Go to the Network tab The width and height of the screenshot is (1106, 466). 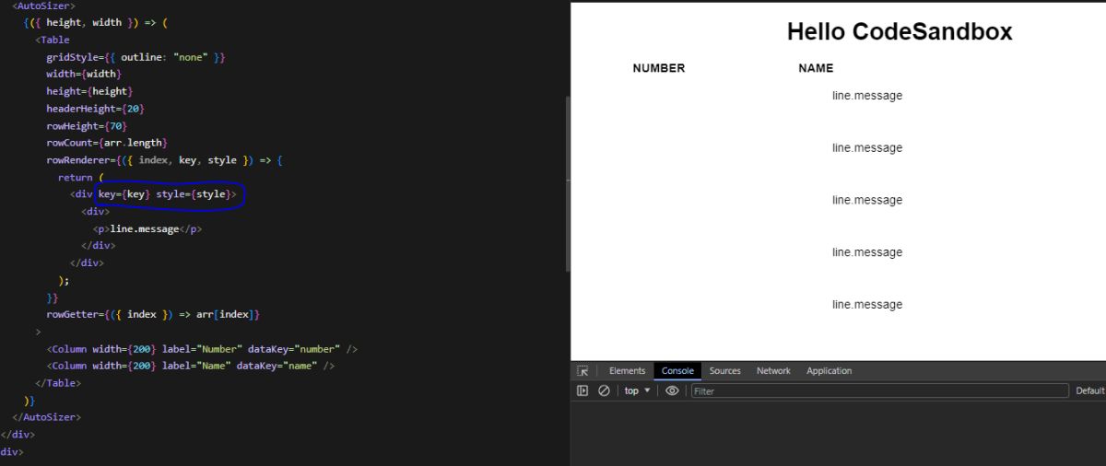(773, 371)
